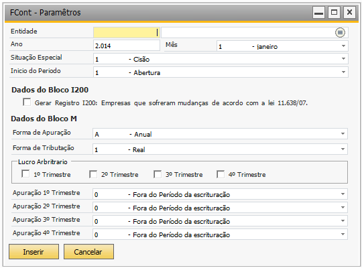Open the Entidade selection list icon

pos(340,33)
